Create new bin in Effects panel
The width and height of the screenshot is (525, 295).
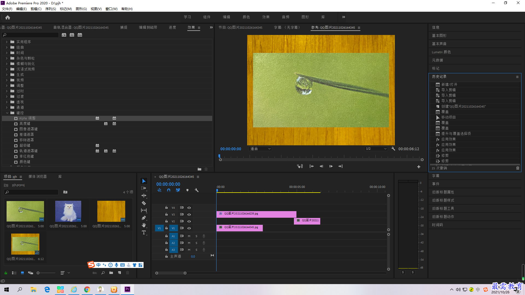199,169
